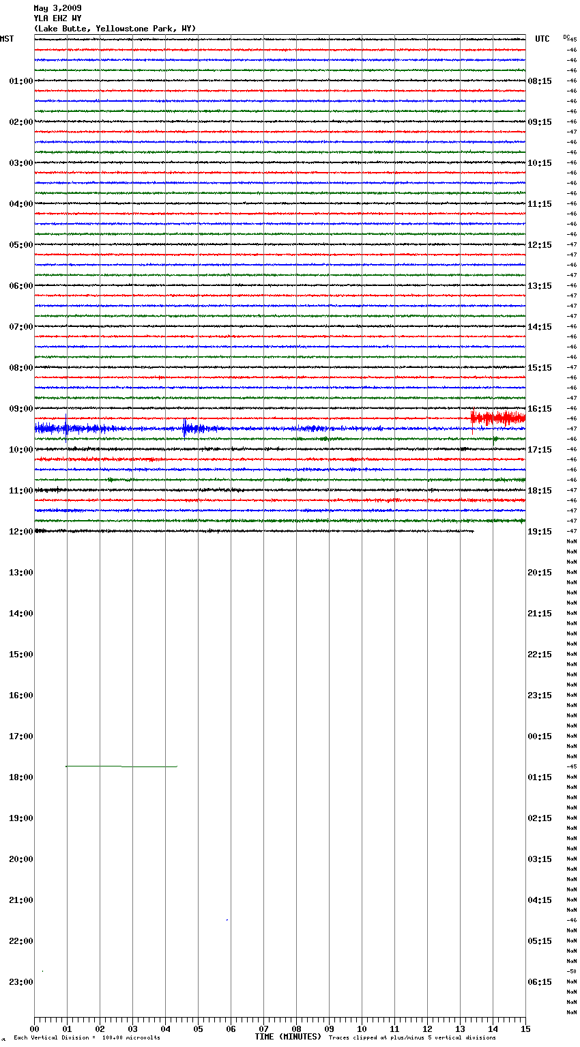Click the MST time label '20:00'
The width and height of the screenshot is (580, 1047).
pos(21,859)
